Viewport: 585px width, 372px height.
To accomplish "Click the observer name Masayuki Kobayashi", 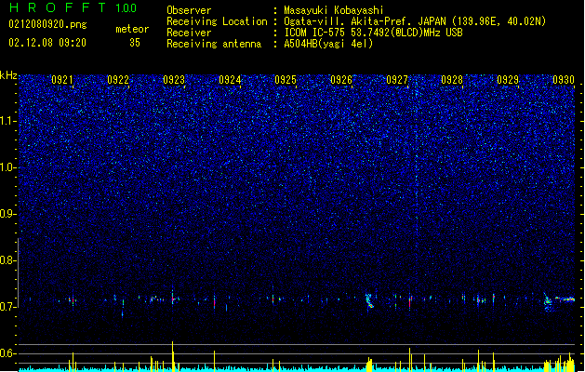I will click(334, 10).
